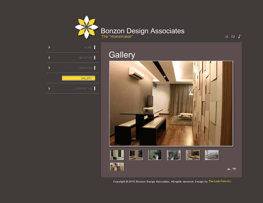Open the SERVICES menu item

pos(86,68)
